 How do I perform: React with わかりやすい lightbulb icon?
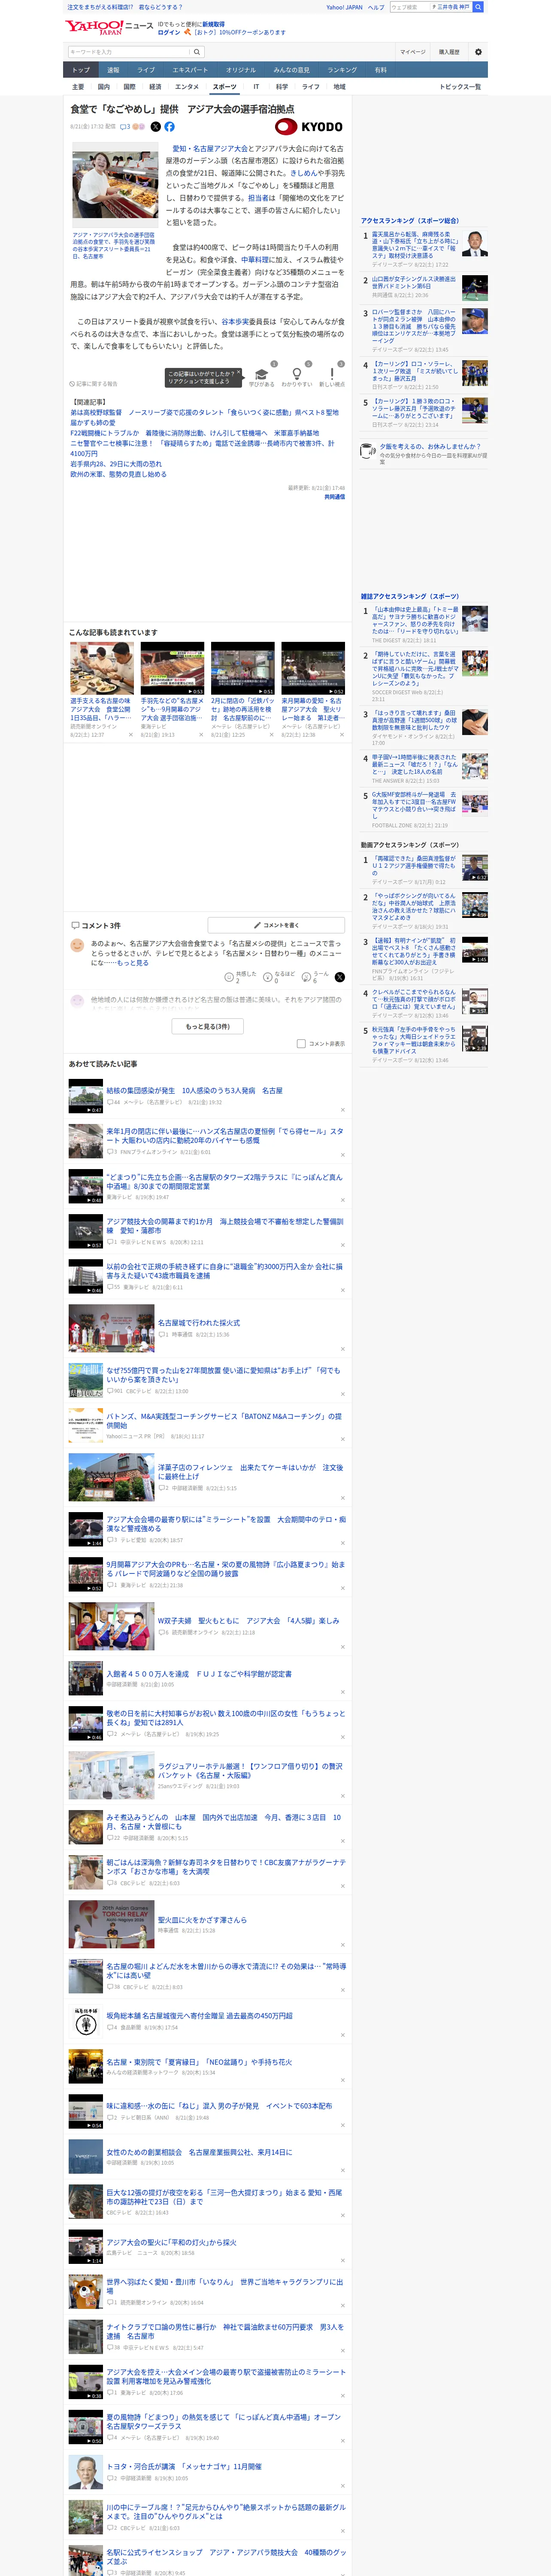click(297, 375)
